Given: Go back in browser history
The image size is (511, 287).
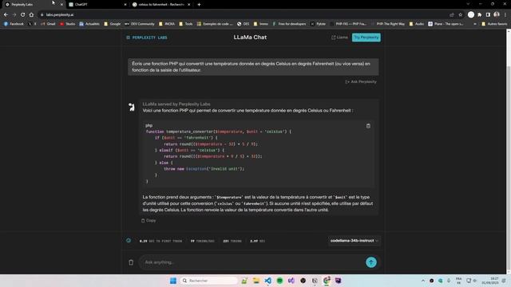Looking at the screenshot, I should click(6, 14).
